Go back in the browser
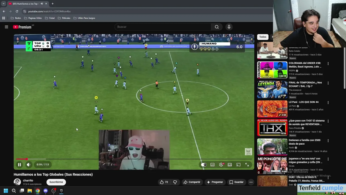 4,11
